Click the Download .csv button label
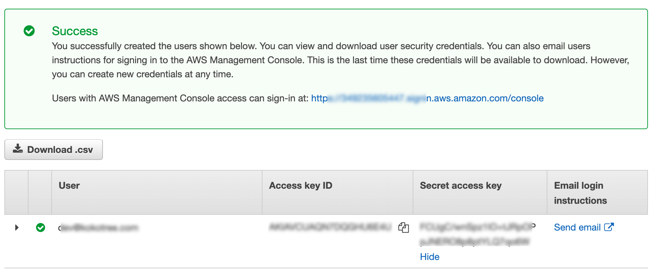 click(x=60, y=150)
